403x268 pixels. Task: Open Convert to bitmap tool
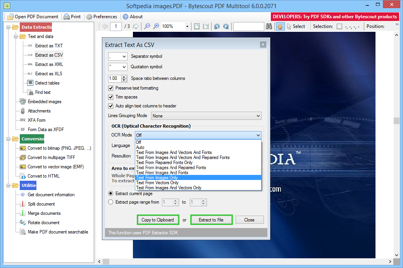click(59, 148)
